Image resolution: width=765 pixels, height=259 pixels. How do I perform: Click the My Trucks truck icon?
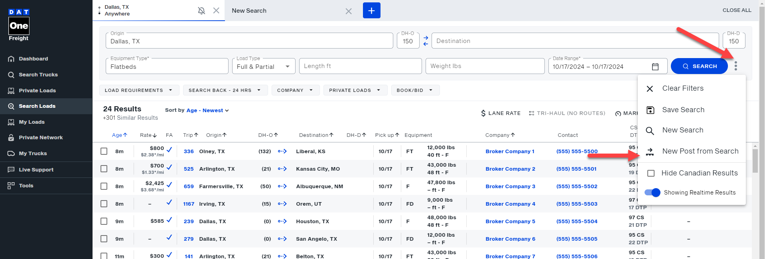pyautogui.click(x=11, y=154)
